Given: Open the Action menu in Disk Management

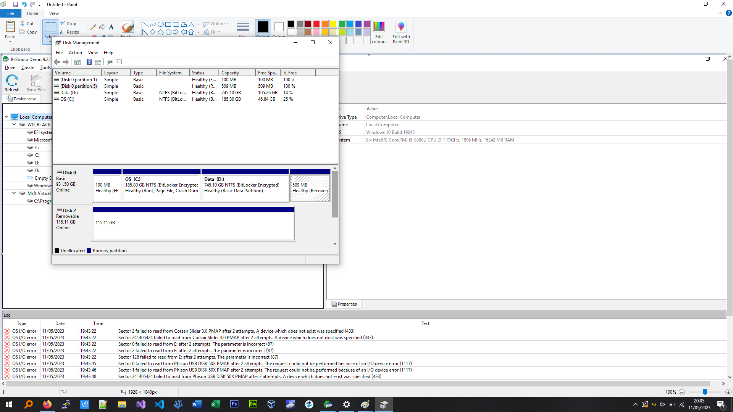Looking at the screenshot, I should [75, 53].
